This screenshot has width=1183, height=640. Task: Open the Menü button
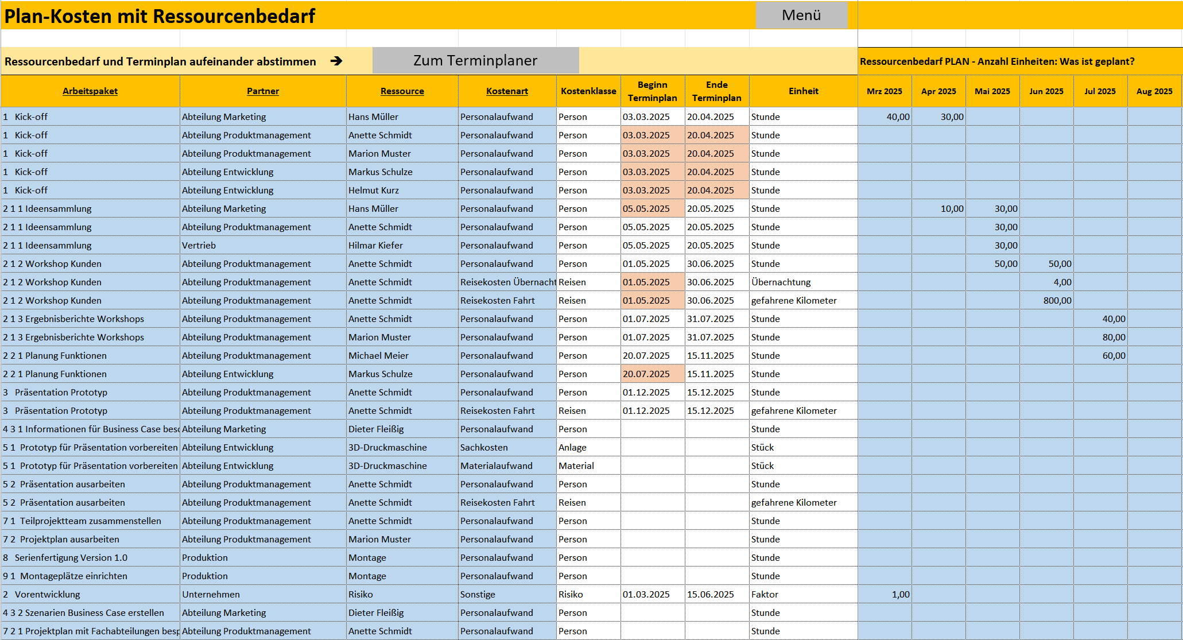tap(801, 15)
